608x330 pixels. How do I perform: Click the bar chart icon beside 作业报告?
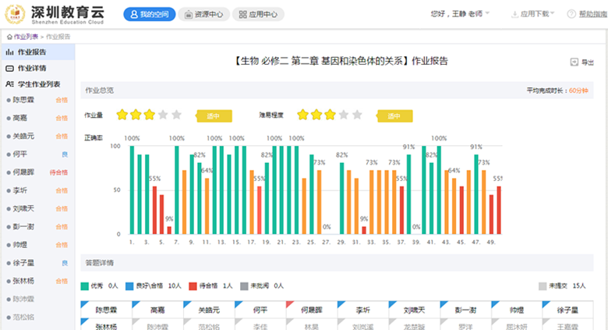pos(9,52)
